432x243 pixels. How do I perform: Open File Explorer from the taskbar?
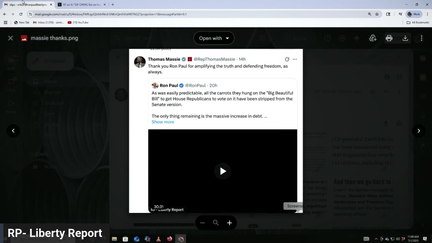point(114,239)
